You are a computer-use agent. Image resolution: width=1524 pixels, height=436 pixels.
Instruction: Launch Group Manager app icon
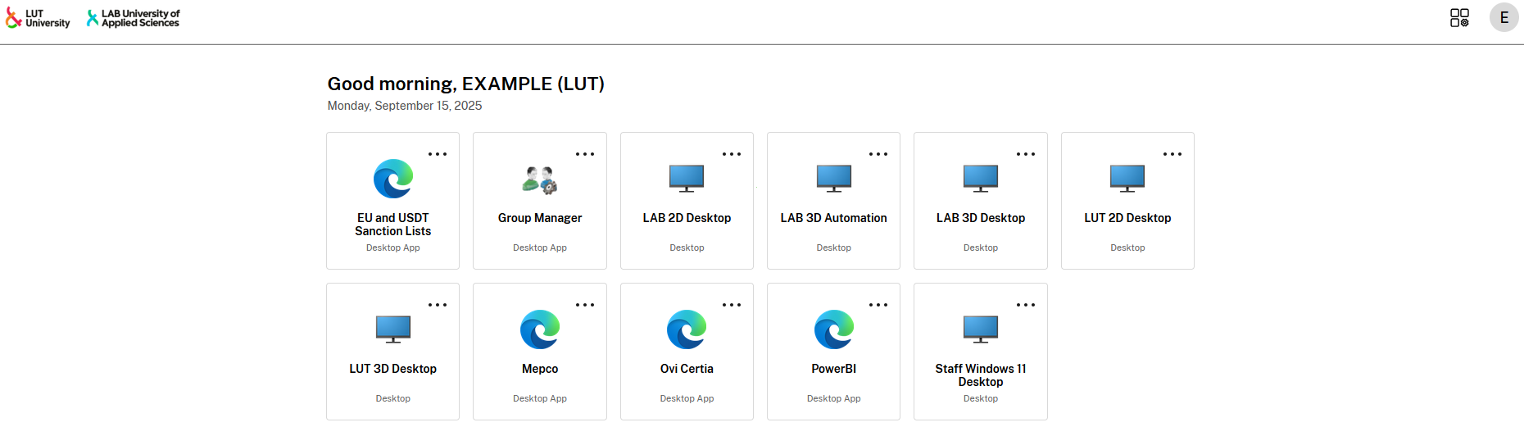pos(540,179)
